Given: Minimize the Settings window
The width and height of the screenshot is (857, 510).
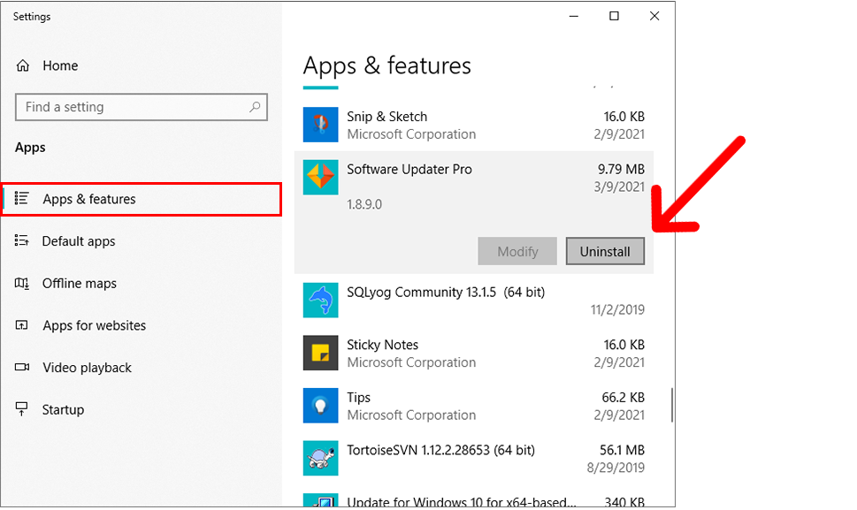Looking at the screenshot, I should point(574,17).
